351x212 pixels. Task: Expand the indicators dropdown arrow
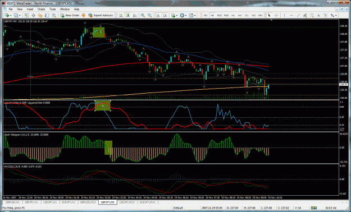click(x=176, y=16)
